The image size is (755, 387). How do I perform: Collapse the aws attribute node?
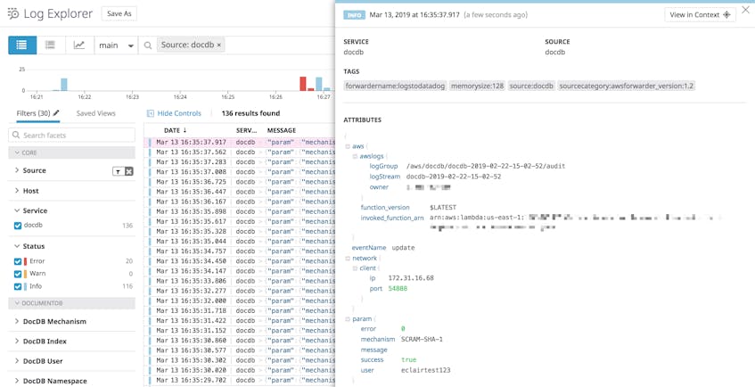(x=347, y=146)
